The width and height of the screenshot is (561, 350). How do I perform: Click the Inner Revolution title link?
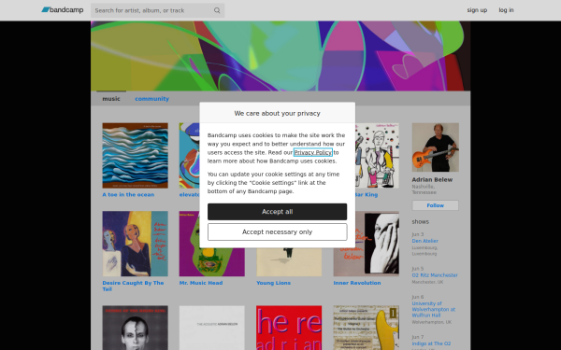click(357, 283)
